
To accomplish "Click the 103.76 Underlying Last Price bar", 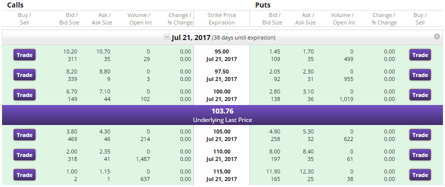I will pos(223,115).
